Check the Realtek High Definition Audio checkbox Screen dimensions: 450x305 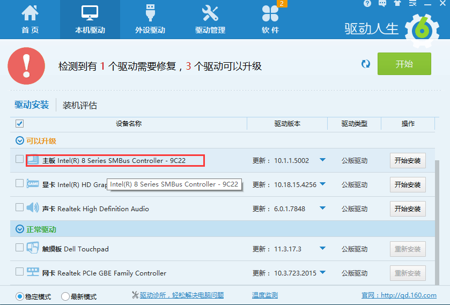19,207
